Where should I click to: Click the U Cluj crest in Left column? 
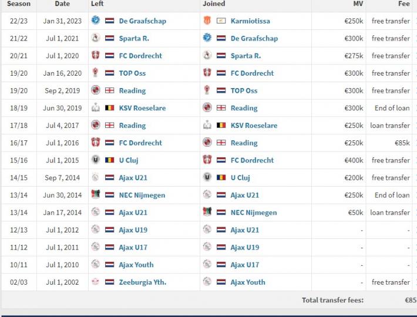coord(96,160)
